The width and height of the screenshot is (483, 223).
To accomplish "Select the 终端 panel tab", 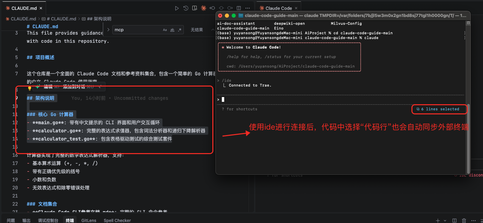I will [x=70, y=220].
